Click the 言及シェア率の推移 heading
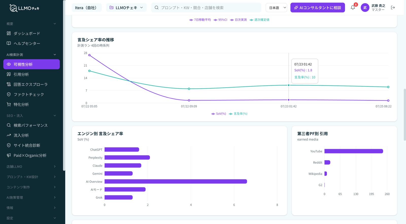Viewport: 406px width, 224px height. (96, 40)
